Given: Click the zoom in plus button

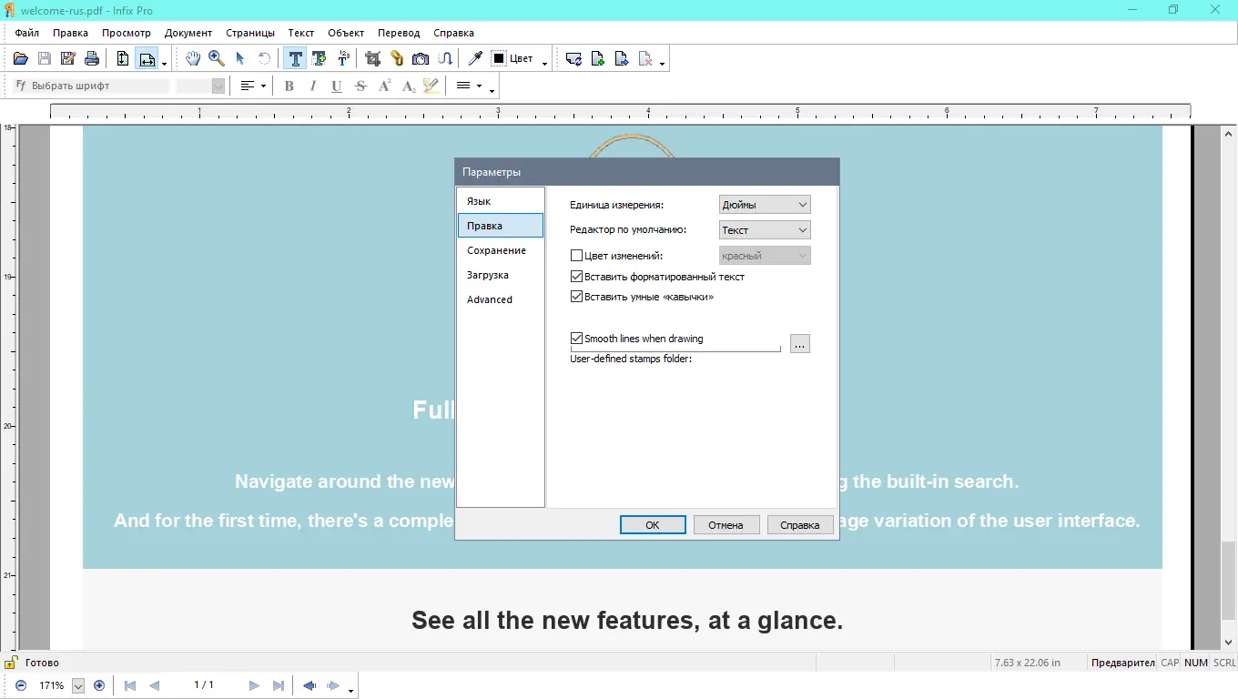Looking at the screenshot, I should [99, 685].
